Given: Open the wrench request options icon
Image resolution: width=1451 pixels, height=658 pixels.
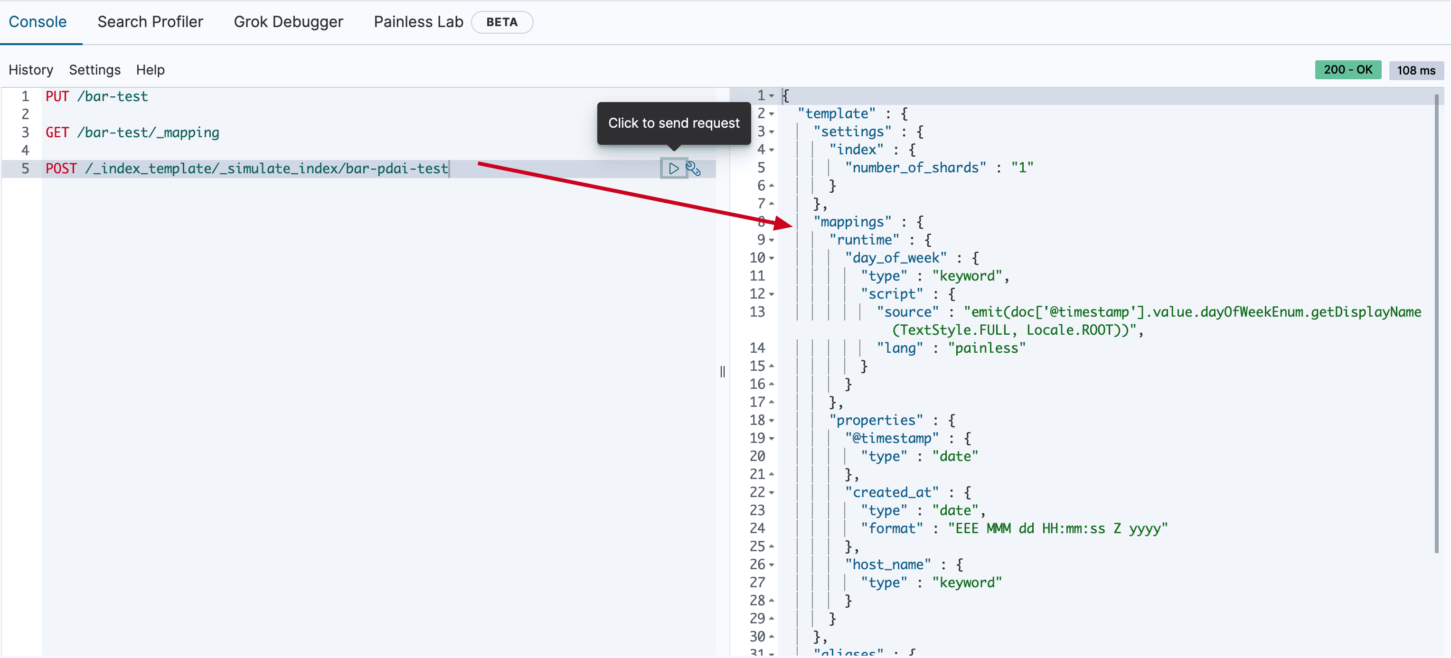Looking at the screenshot, I should (693, 169).
